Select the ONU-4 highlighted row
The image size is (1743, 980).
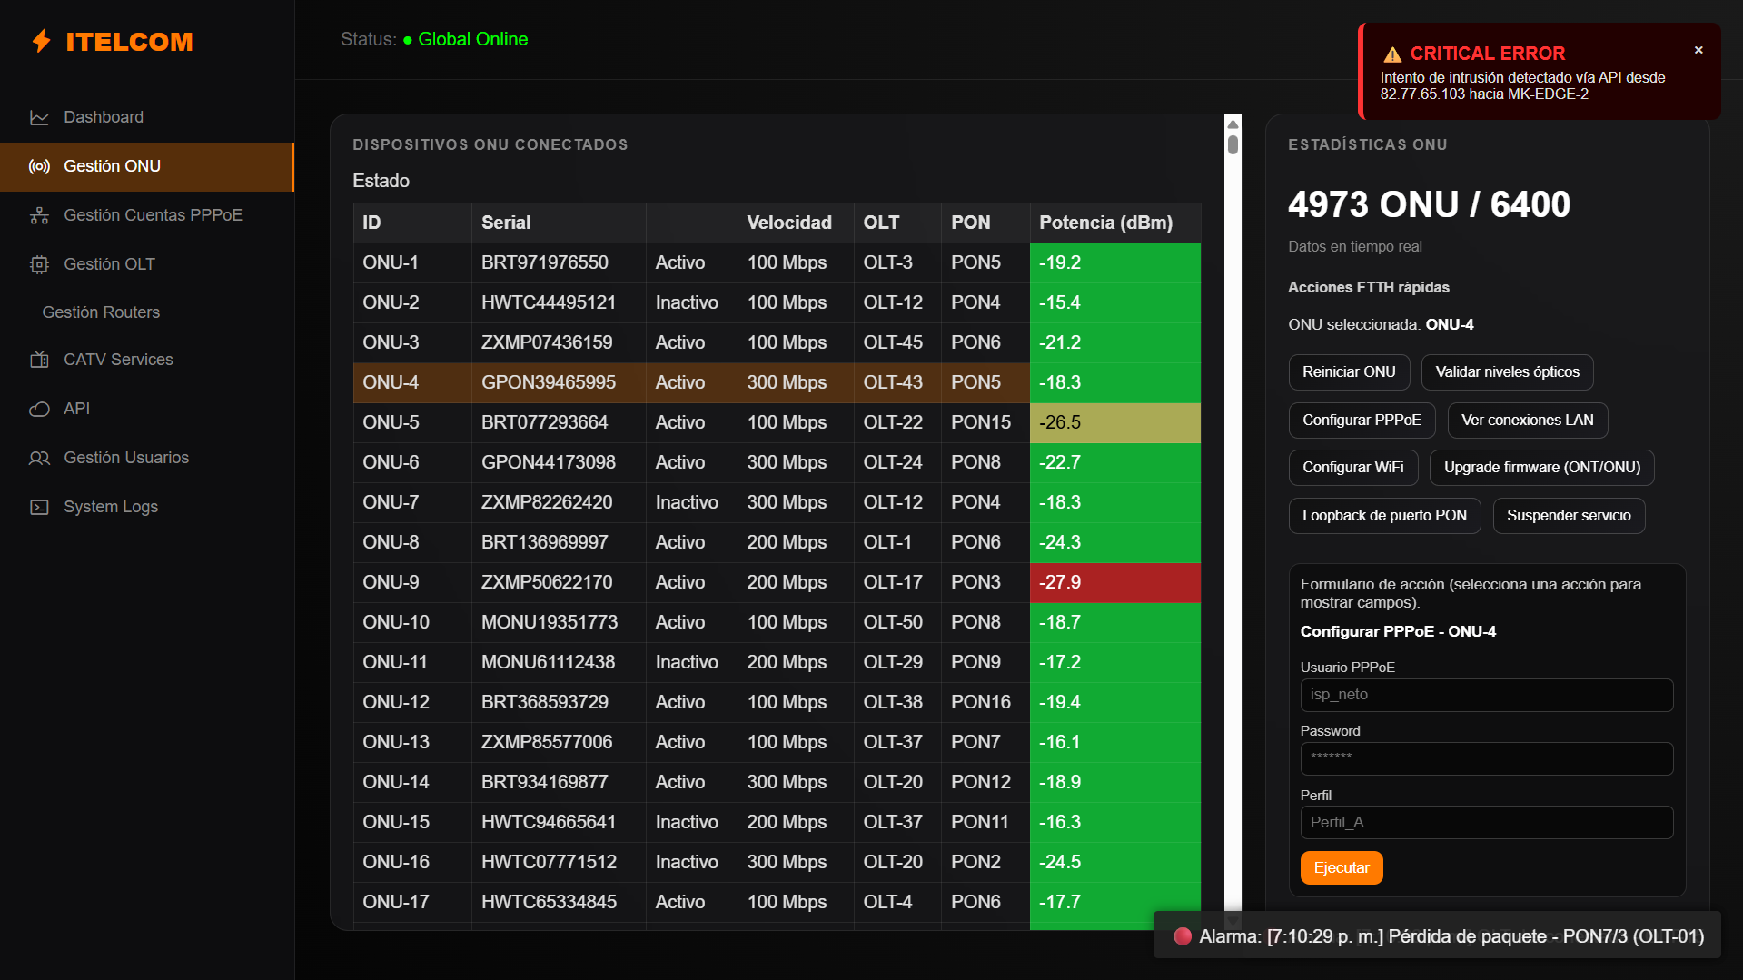click(777, 382)
